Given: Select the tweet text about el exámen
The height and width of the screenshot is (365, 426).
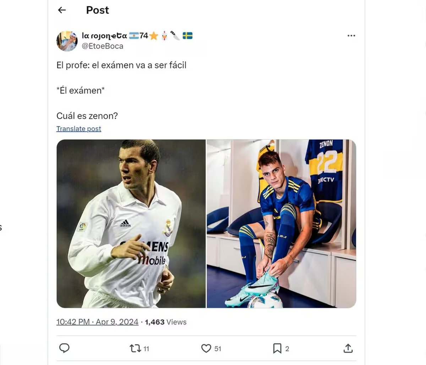Looking at the screenshot, I should [x=121, y=65].
